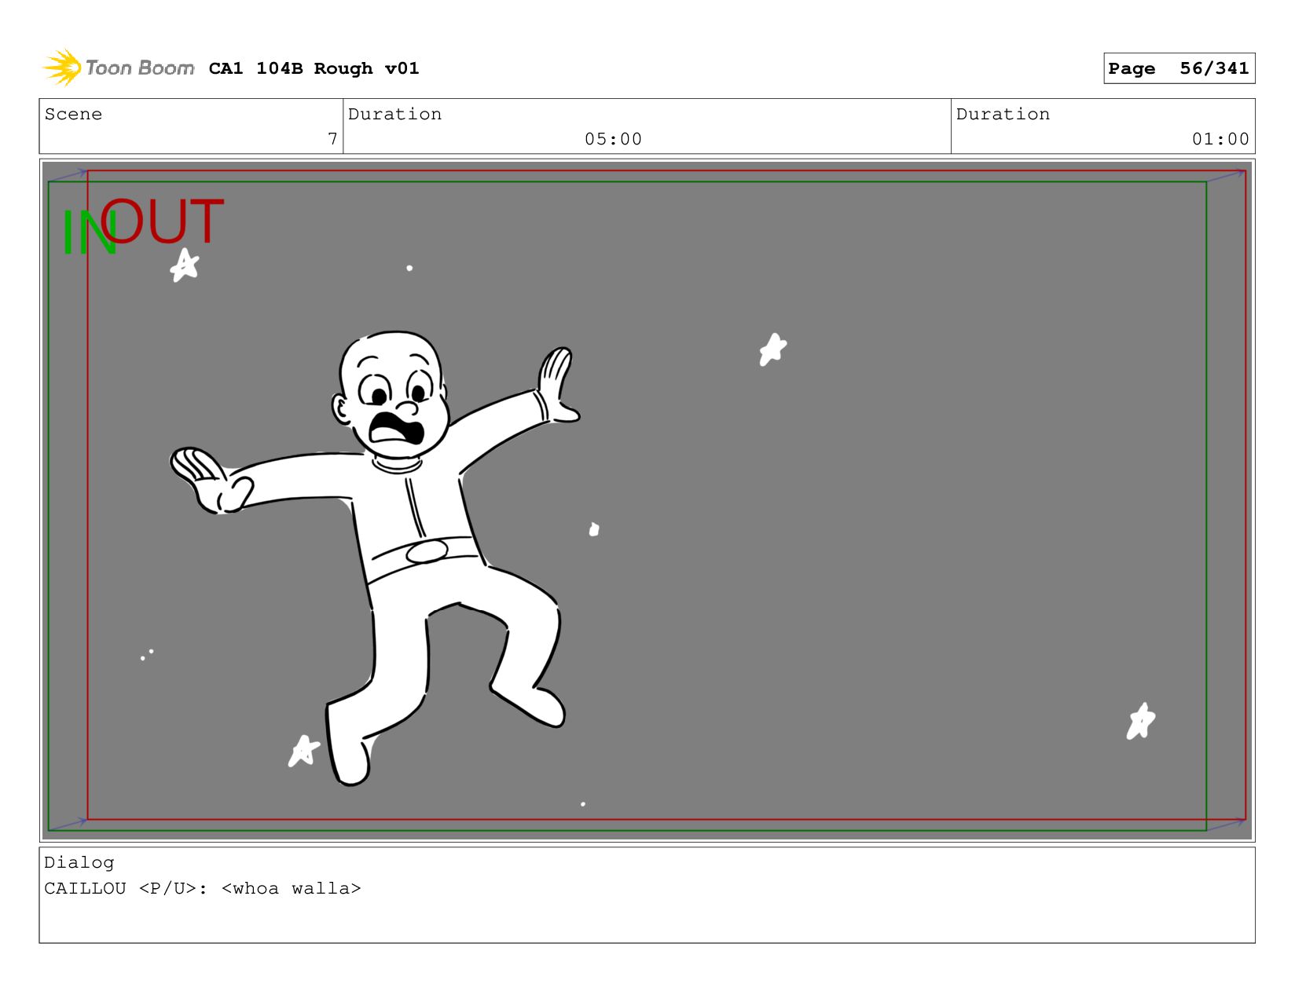Select the title 'CA1 104B Rough v01'
This screenshot has width=1295, height=1002.
tap(314, 68)
